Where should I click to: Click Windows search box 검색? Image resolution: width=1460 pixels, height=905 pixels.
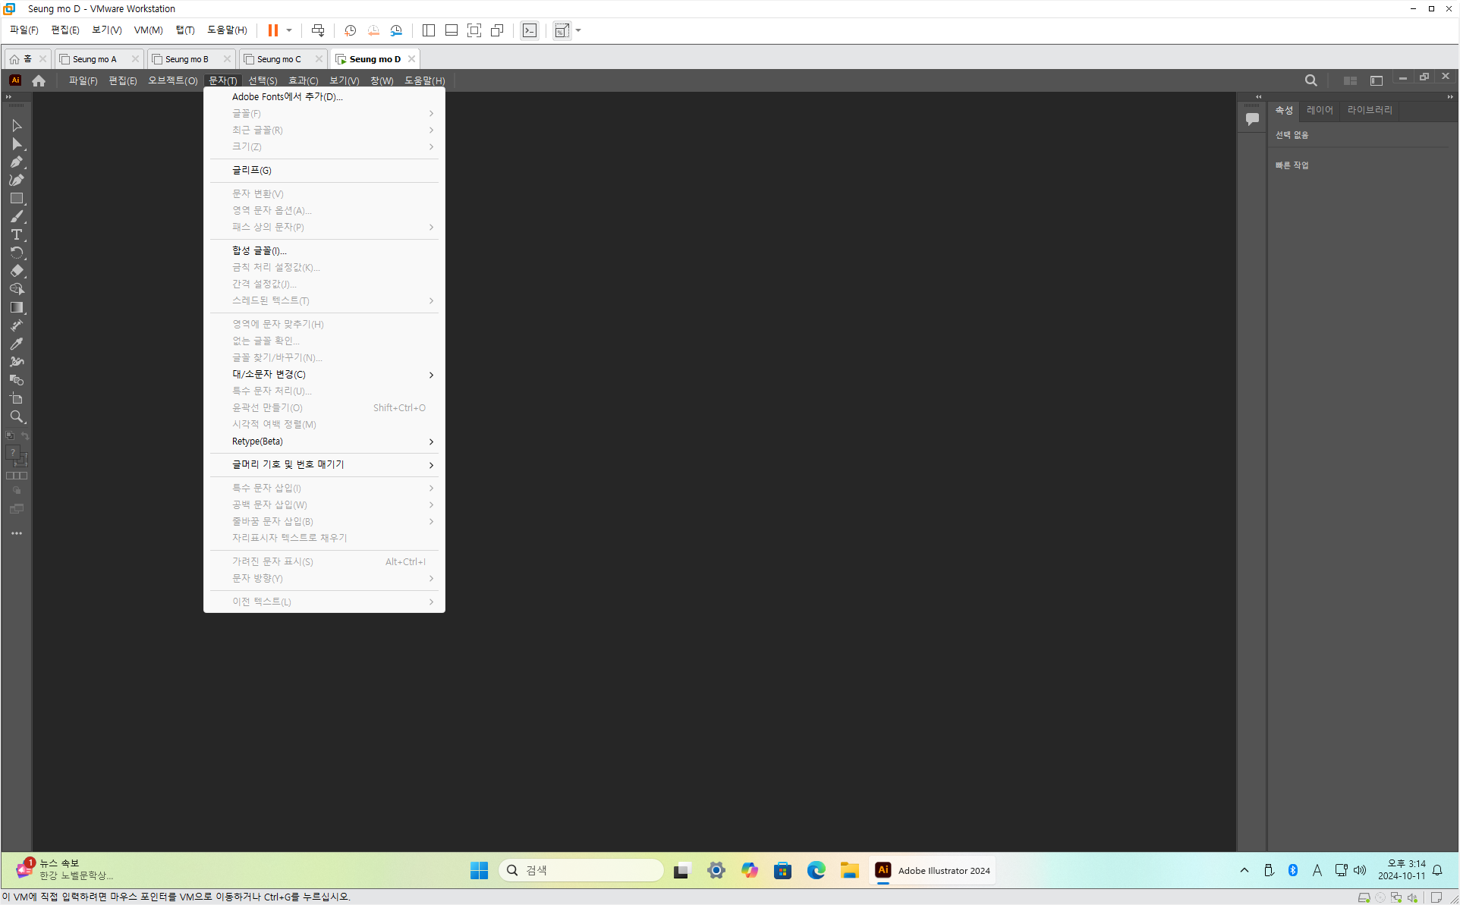pyautogui.click(x=581, y=870)
